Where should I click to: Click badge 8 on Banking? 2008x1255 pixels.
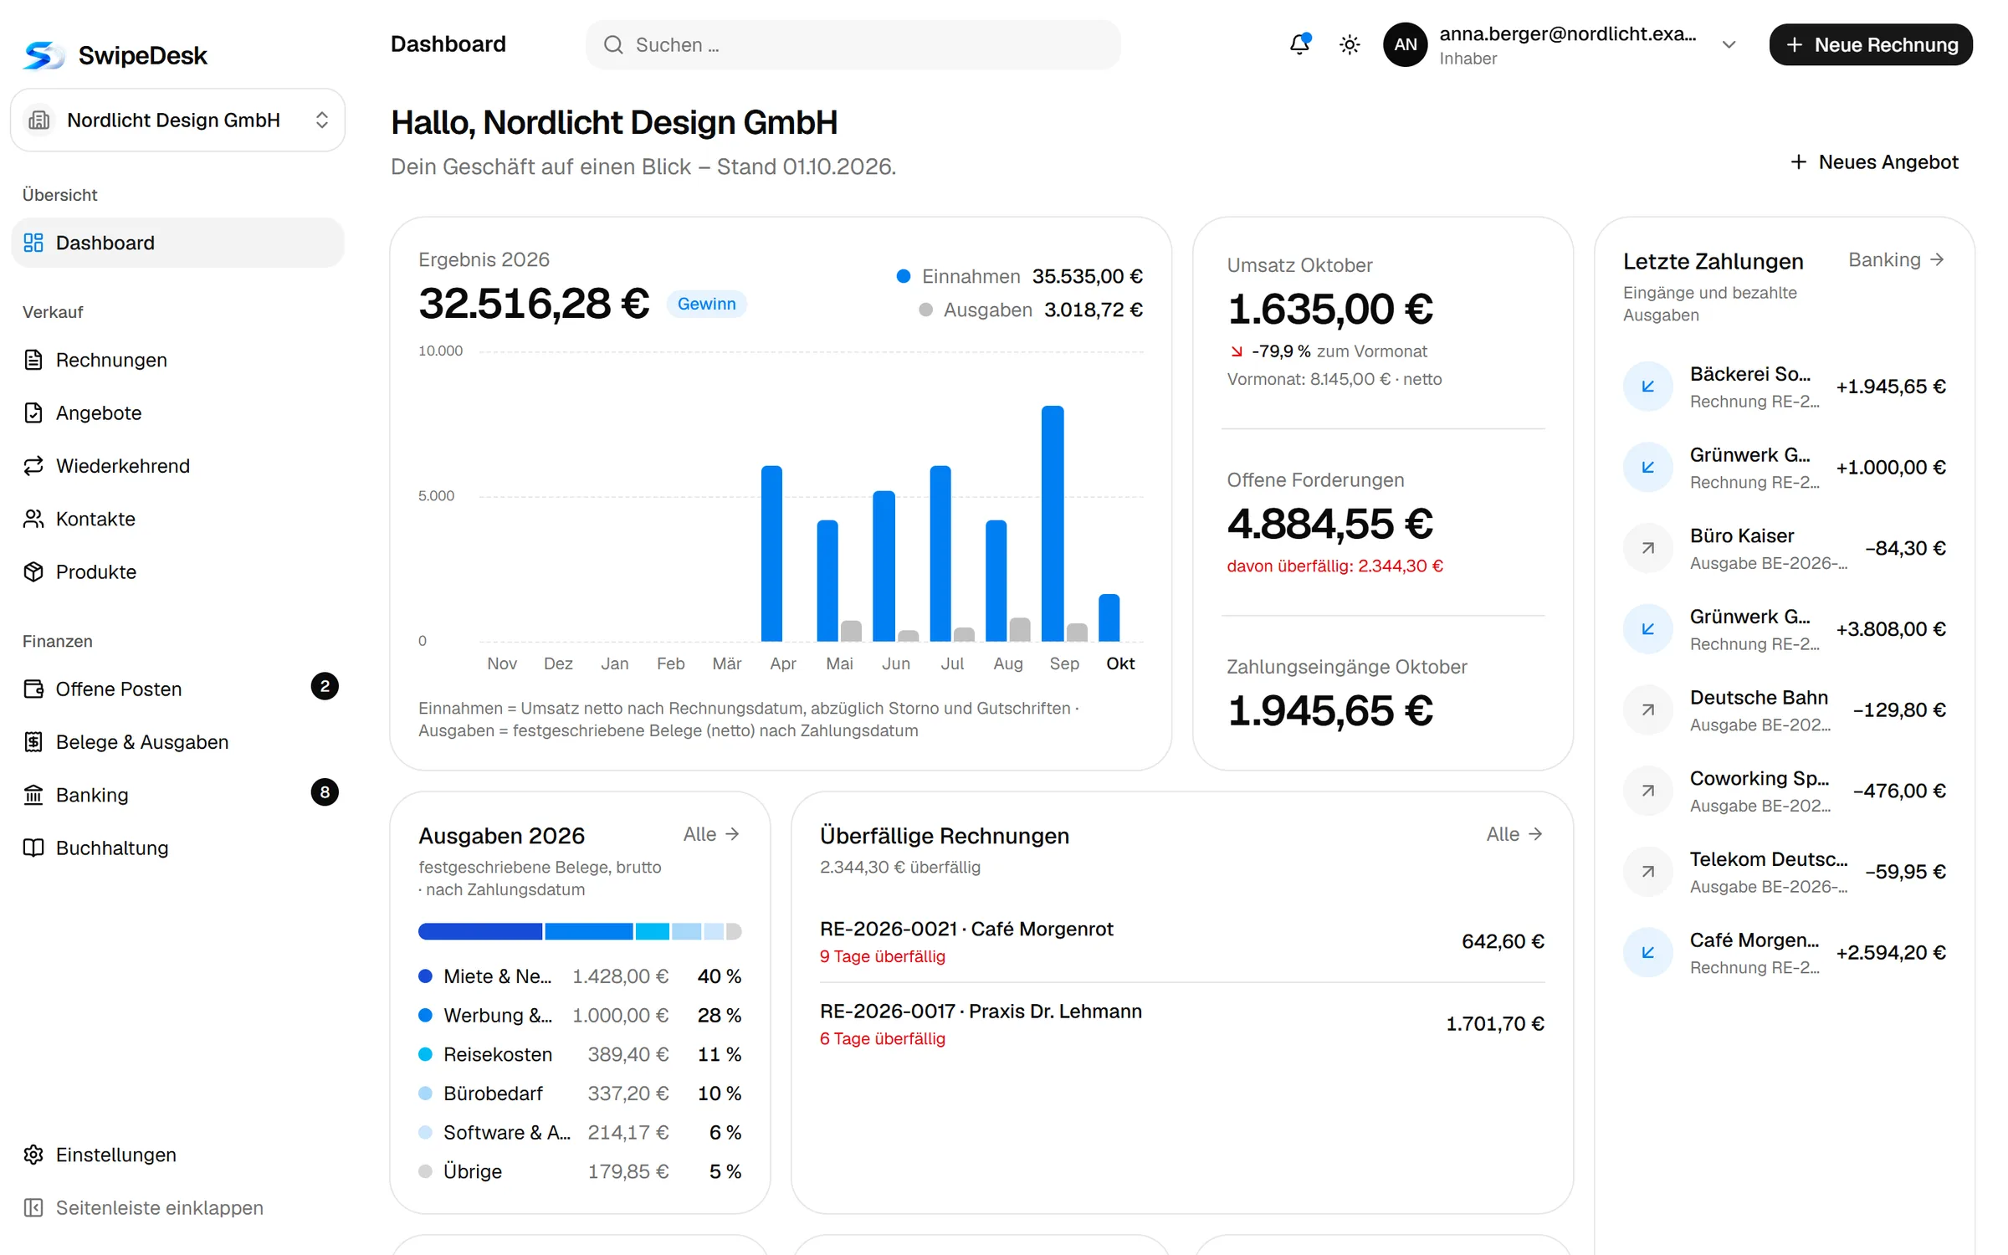[325, 792]
